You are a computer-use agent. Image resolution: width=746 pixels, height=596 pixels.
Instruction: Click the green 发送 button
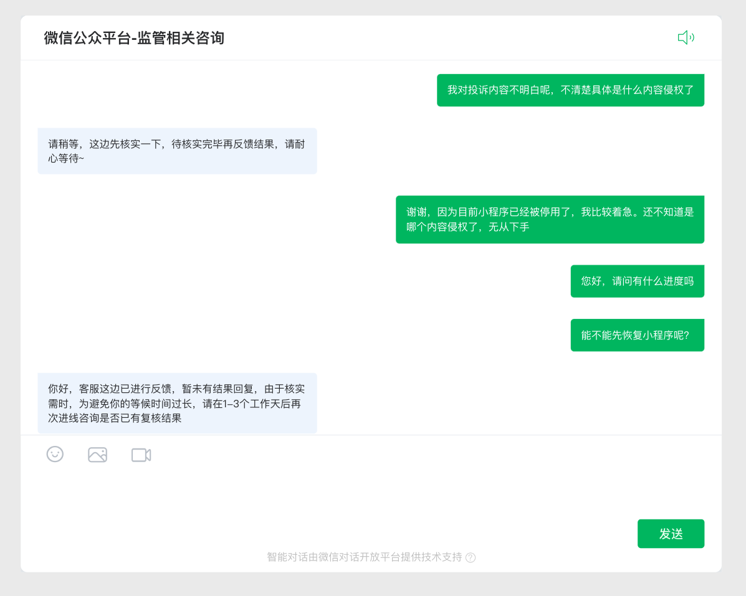(671, 534)
